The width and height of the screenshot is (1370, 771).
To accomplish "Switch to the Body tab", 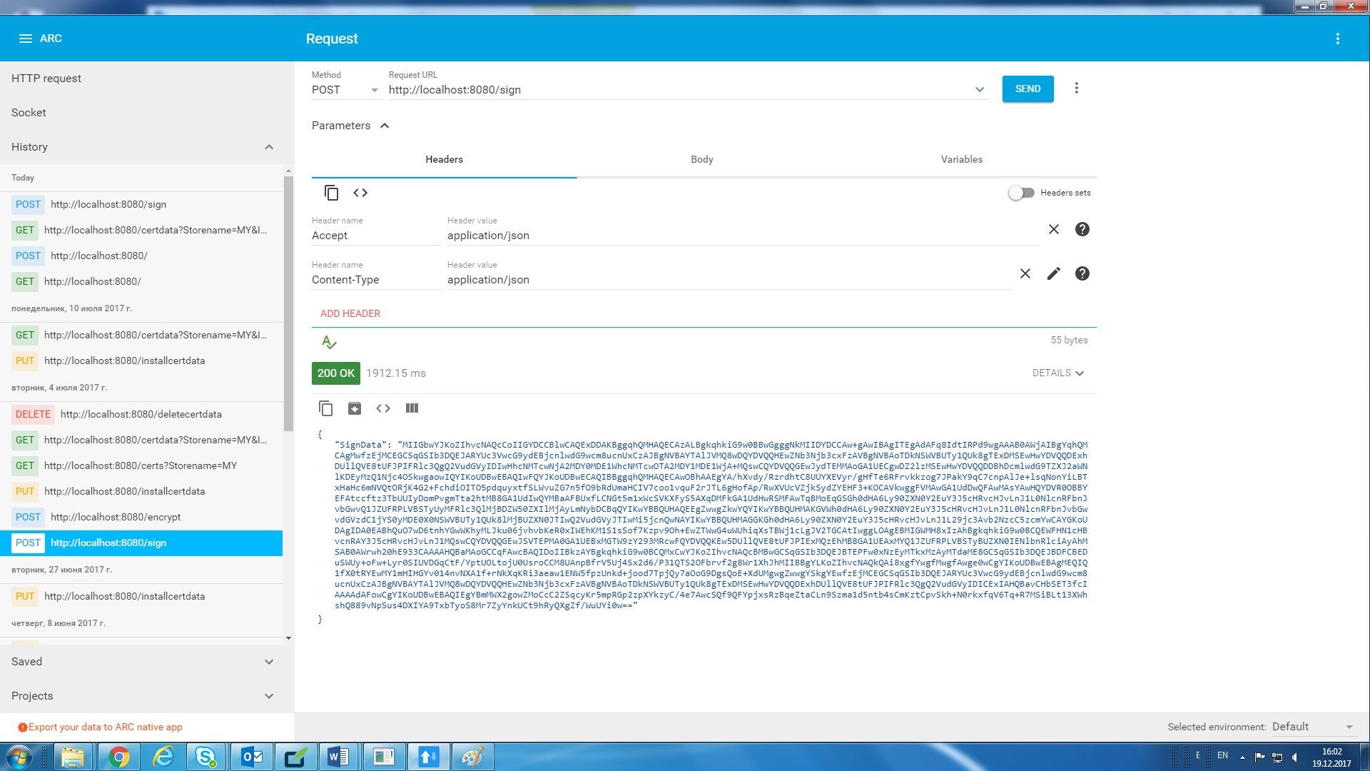I will click(x=701, y=159).
